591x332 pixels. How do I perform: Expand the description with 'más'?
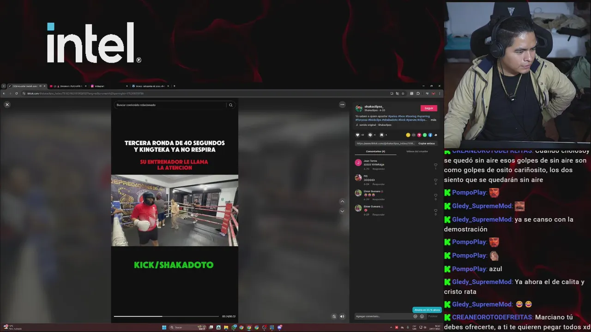[434, 120]
